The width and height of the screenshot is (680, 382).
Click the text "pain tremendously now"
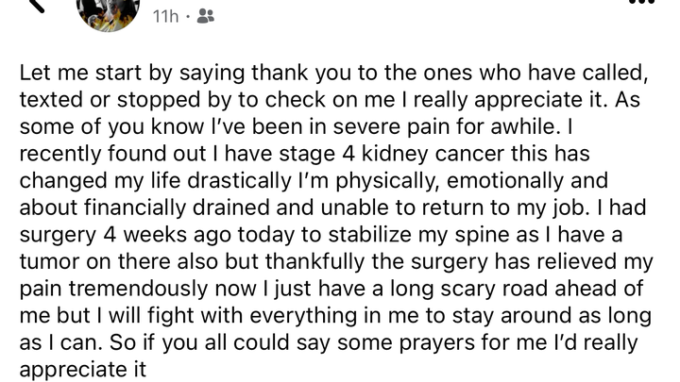[138, 289]
